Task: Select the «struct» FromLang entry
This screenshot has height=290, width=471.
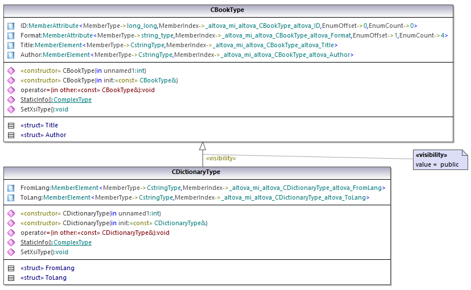Action: click(47, 268)
